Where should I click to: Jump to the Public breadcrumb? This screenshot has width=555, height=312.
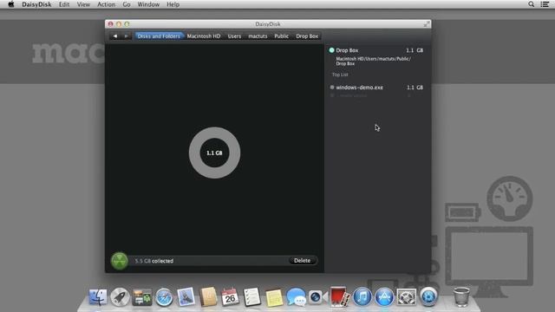[281, 36]
